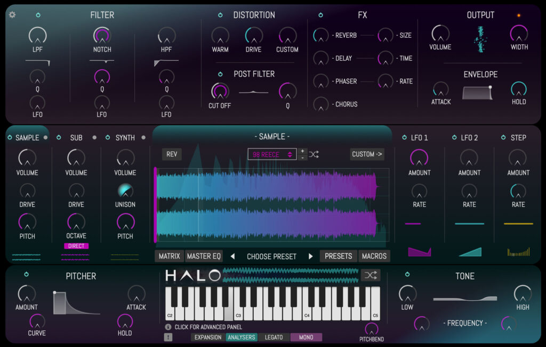Click the HPF filter knob

click(167, 36)
